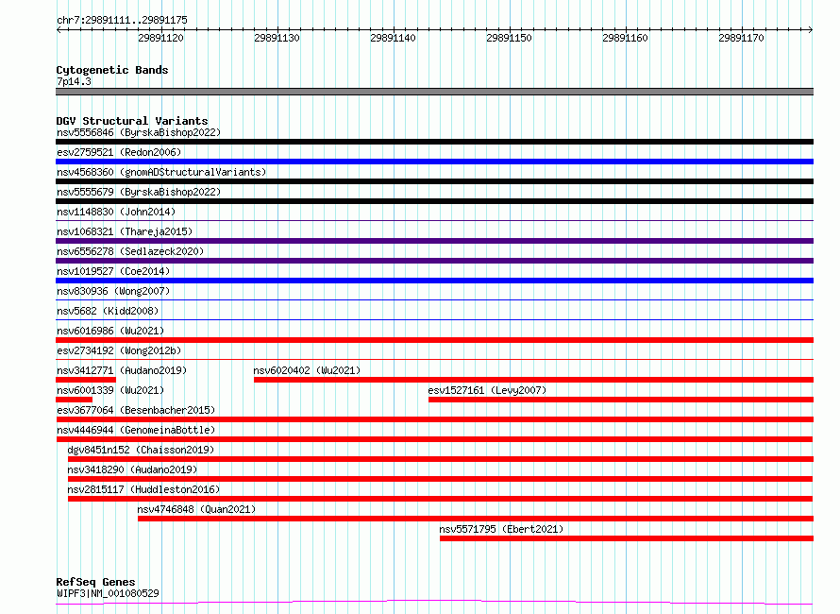Select variant esv2734192 (Wong2012b) label

[119, 350]
